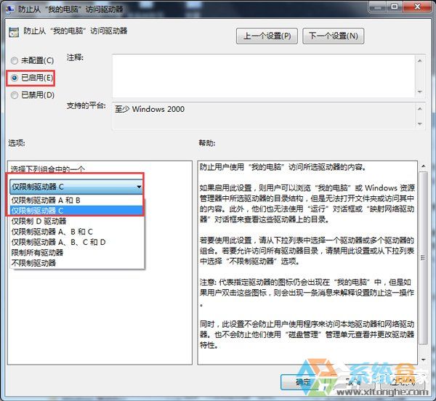Choose highlighted 仅限制驱动器 C list option
The width and height of the screenshot is (436, 401).
click(77, 211)
